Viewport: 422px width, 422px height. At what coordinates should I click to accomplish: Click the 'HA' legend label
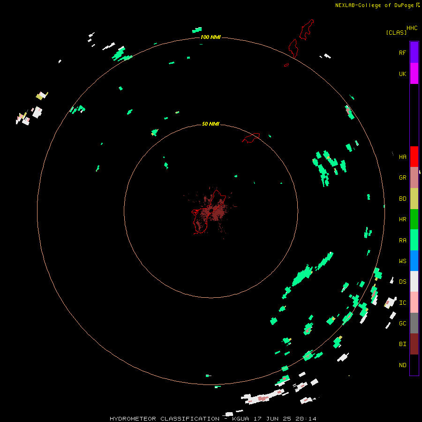point(402,157)
